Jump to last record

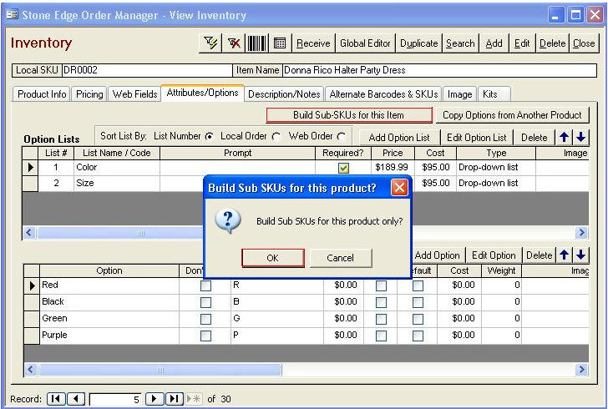coord(175,398)
